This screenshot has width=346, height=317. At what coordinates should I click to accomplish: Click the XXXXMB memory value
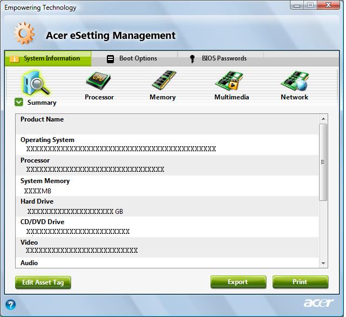pyautogui.click(x=37, y=191)
